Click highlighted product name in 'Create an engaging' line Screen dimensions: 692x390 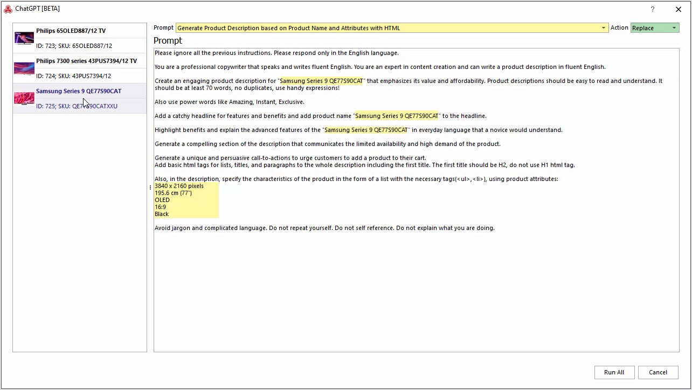point(321,81)
